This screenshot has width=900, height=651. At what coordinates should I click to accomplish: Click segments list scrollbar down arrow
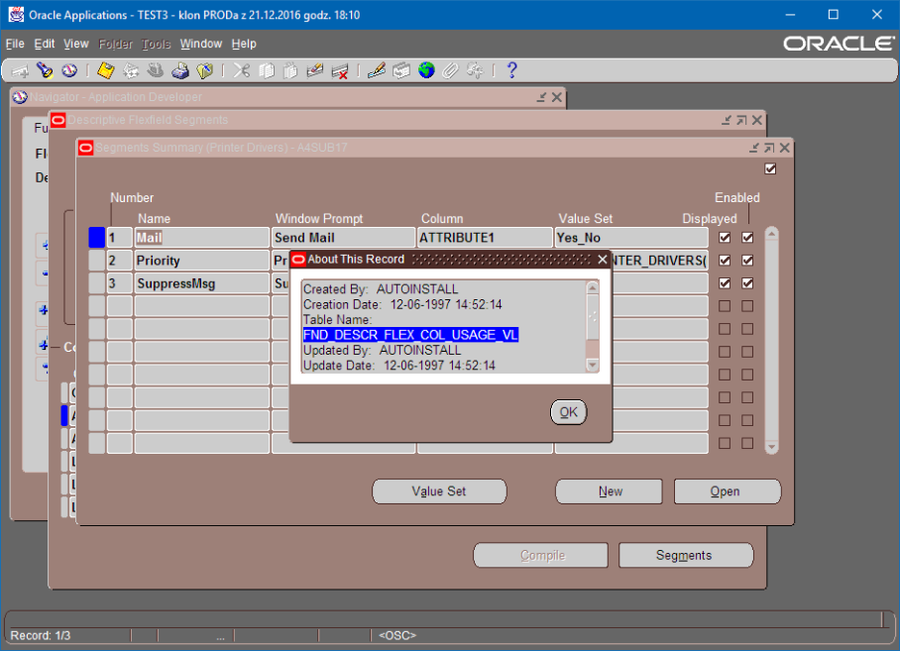click(x=772, y=447)
